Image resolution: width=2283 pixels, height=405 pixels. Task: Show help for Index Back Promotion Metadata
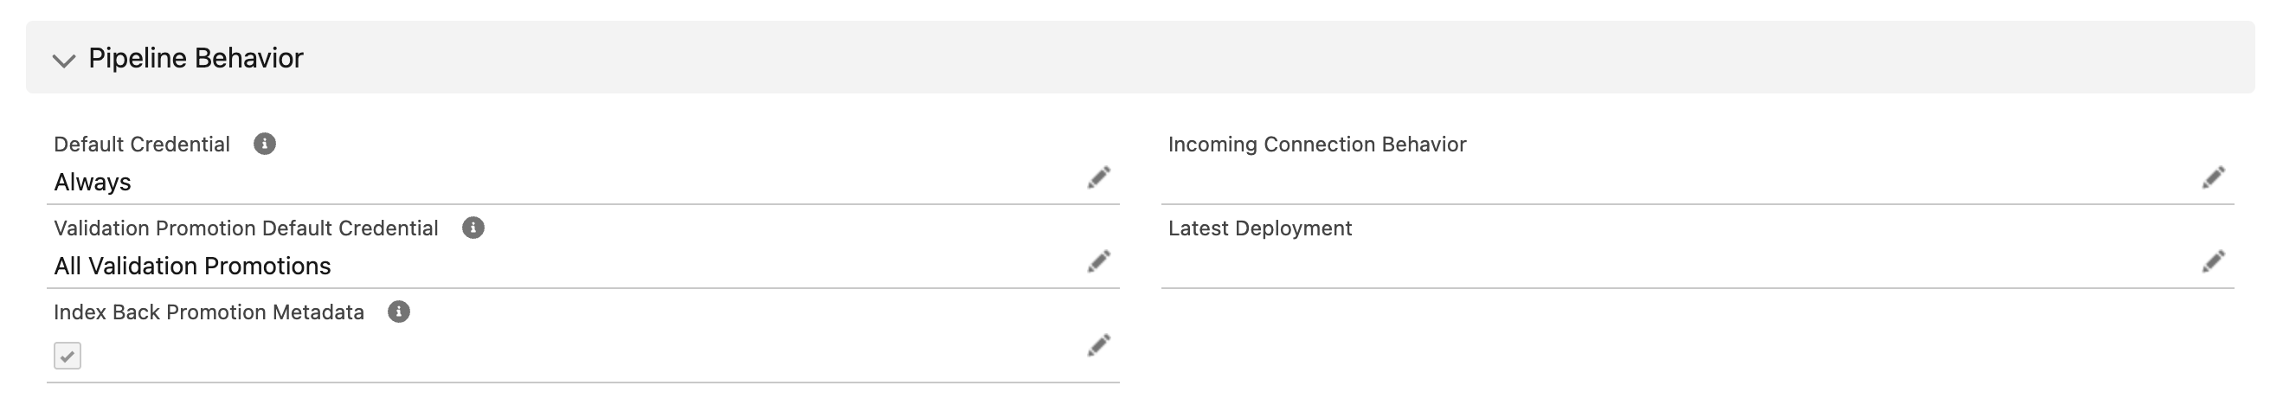399,312
